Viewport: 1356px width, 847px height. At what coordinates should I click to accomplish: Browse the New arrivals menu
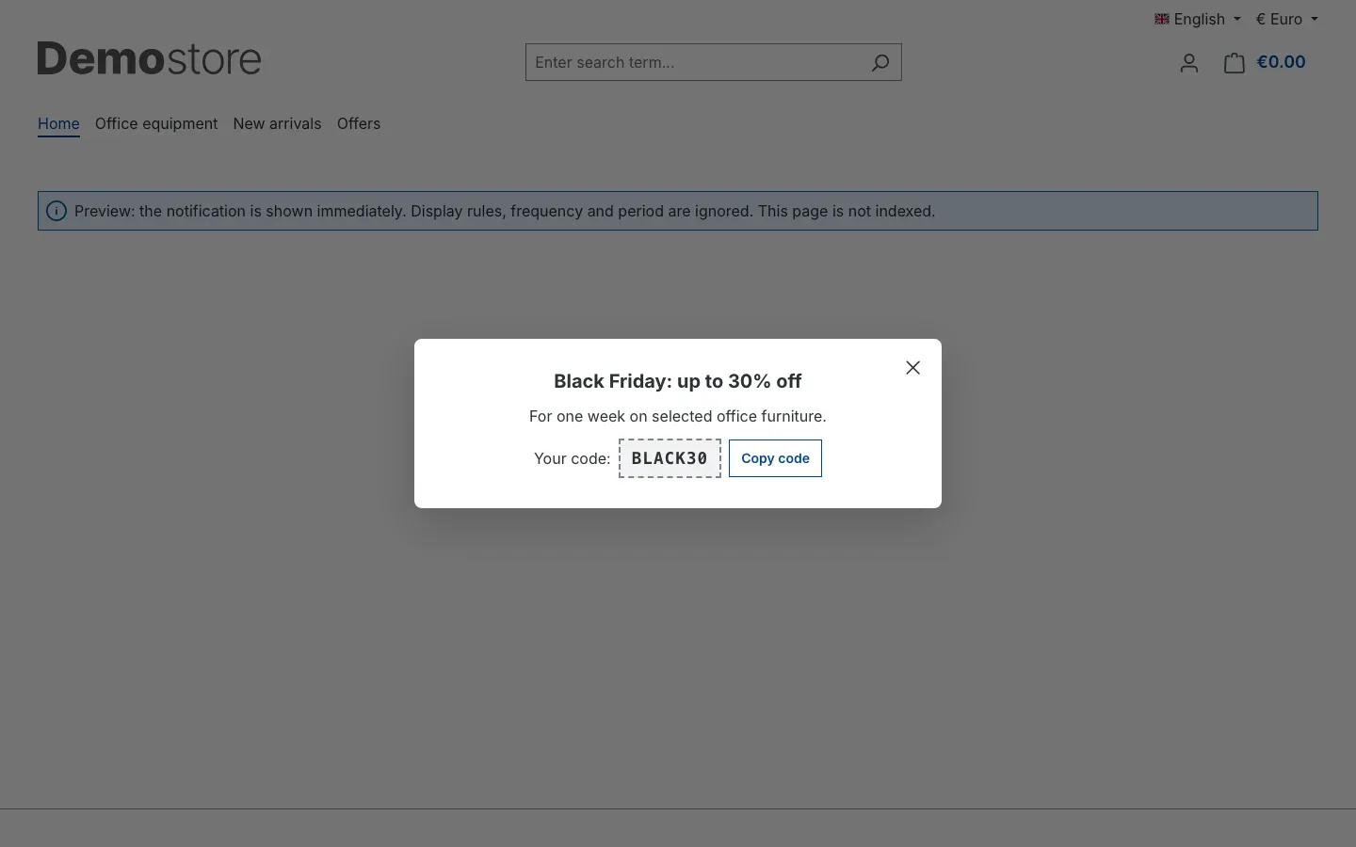pyautogui.click(x=277, y=124)
